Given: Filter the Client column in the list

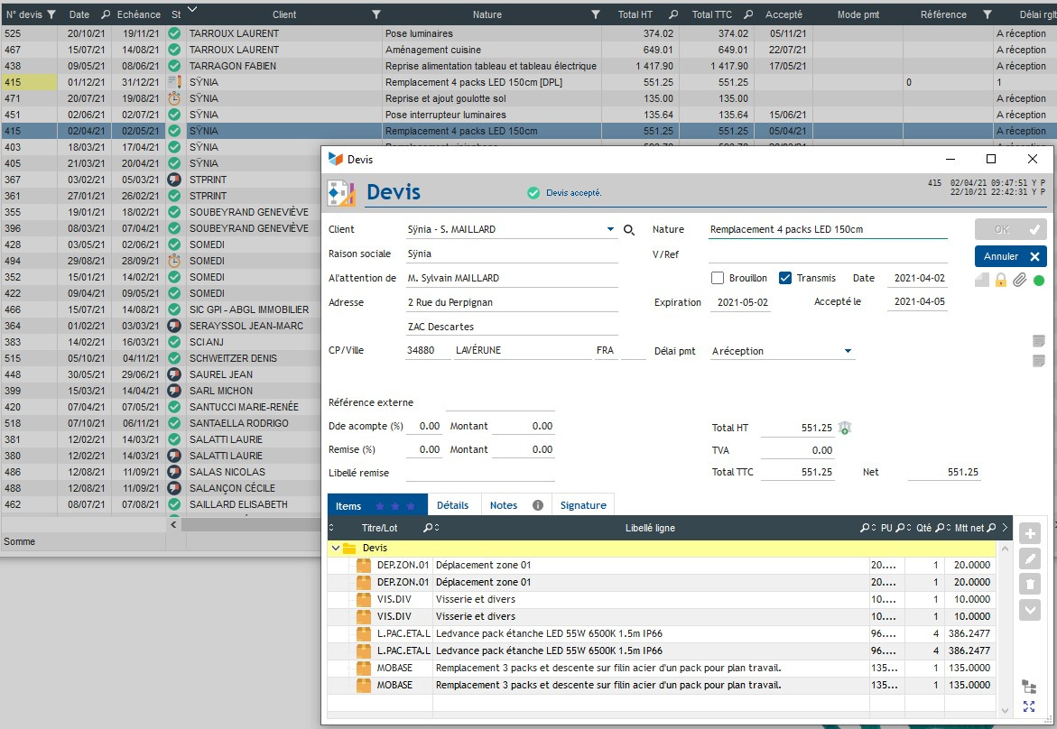Looking at the screenshot, I should [376, 14].
